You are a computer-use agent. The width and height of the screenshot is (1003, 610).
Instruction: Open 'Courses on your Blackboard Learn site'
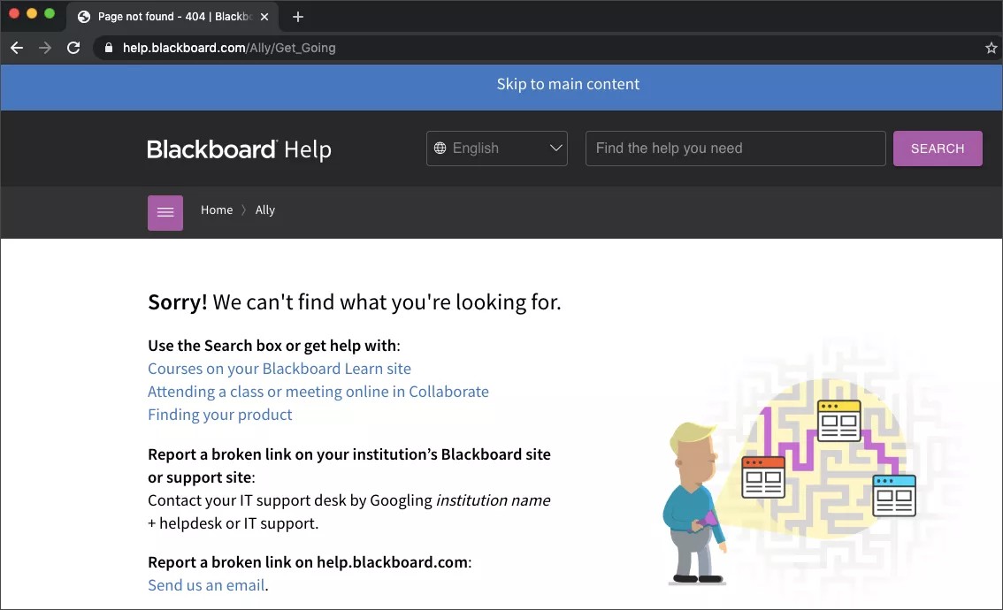point(279,369)
